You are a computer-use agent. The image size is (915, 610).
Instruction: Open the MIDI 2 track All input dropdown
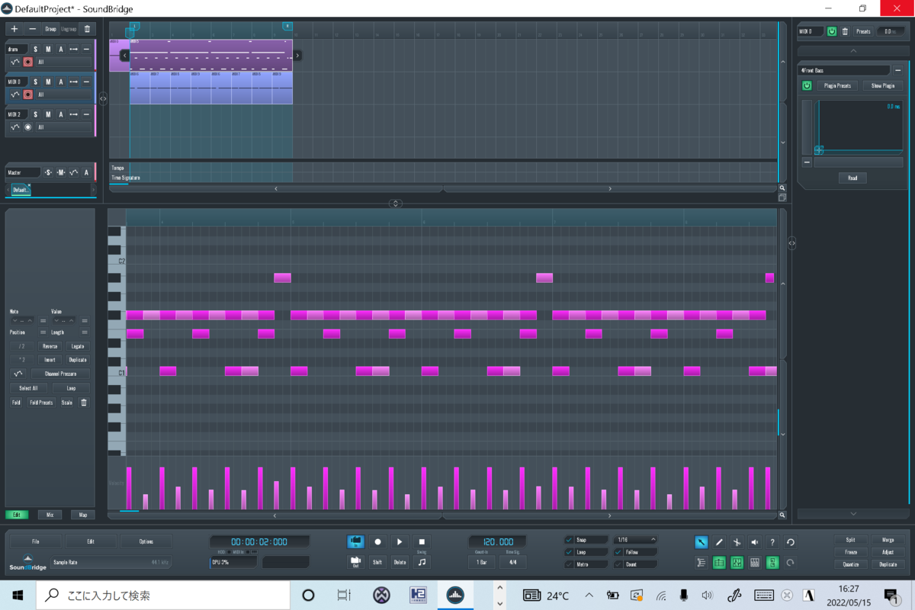click(x=63, y=127)
